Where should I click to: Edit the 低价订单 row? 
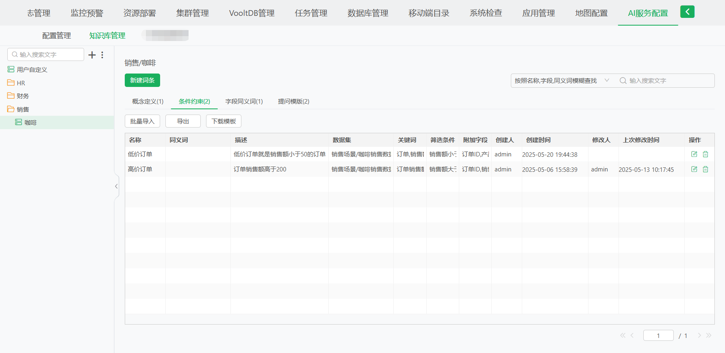tap(694, 154)
